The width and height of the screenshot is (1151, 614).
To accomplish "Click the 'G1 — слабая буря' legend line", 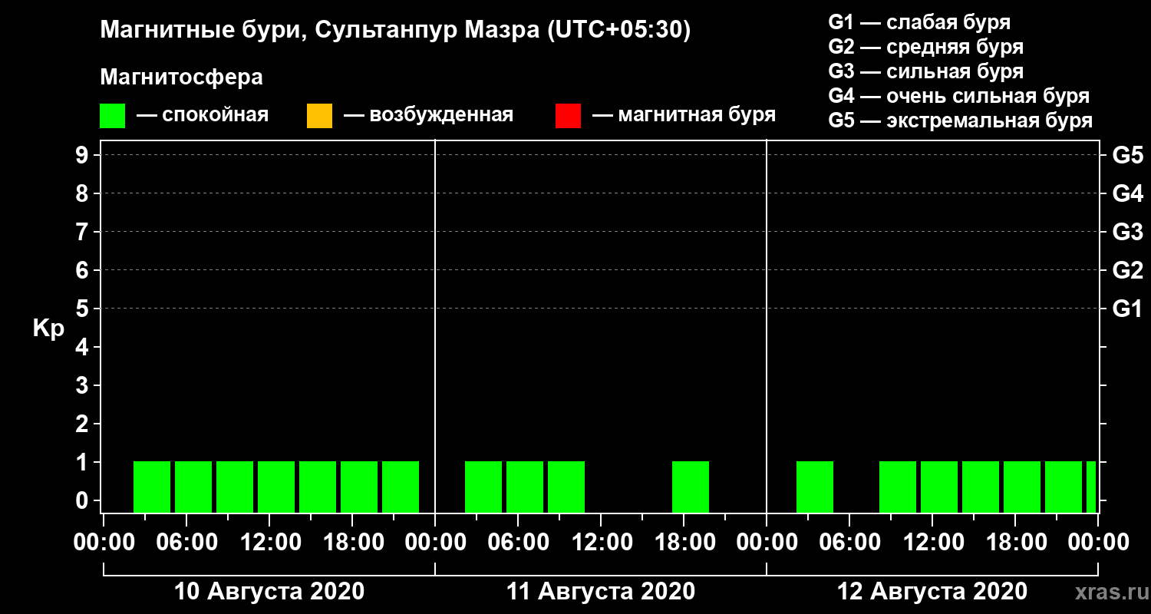I will (x=919, y=22).
